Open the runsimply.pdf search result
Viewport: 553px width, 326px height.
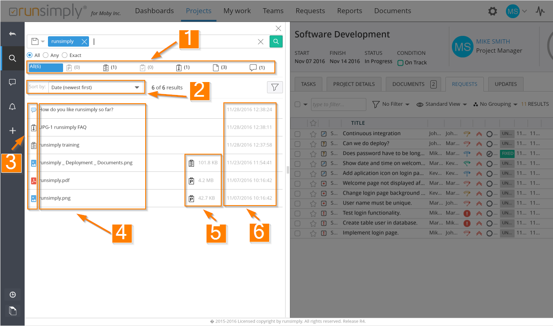tap(54, 180)
